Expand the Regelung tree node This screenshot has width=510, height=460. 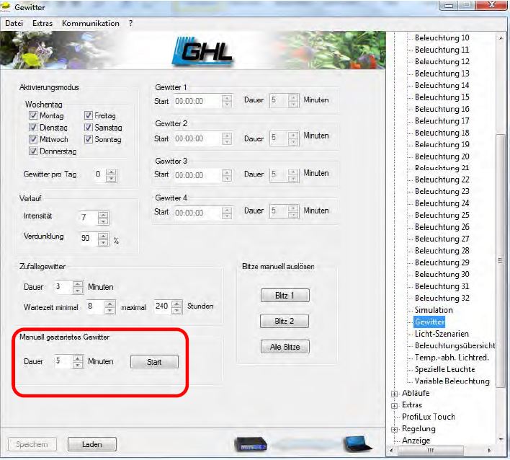pos(394,429)
